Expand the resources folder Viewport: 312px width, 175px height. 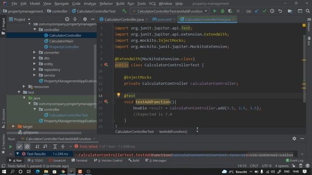pyautogui.click(x=24, y=87)
